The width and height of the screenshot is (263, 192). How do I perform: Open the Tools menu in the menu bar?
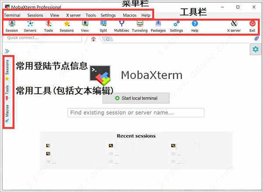pos(91,15)
